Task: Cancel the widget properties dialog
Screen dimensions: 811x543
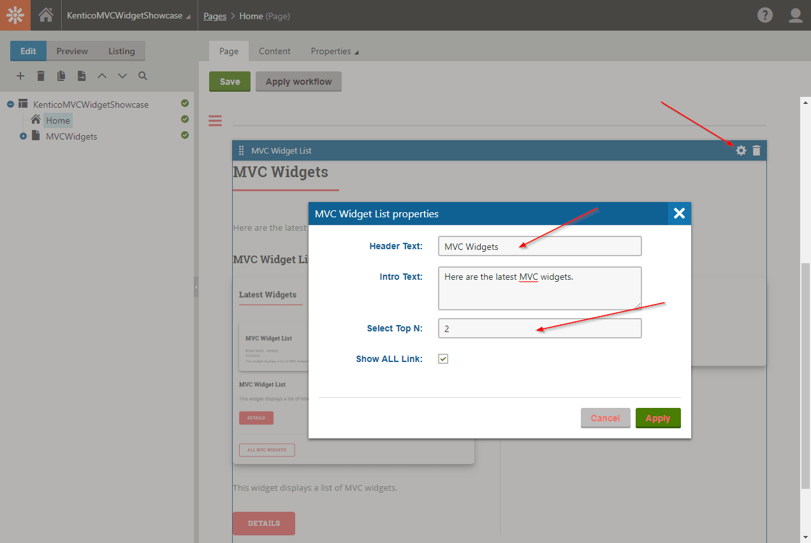Action: 605,418
